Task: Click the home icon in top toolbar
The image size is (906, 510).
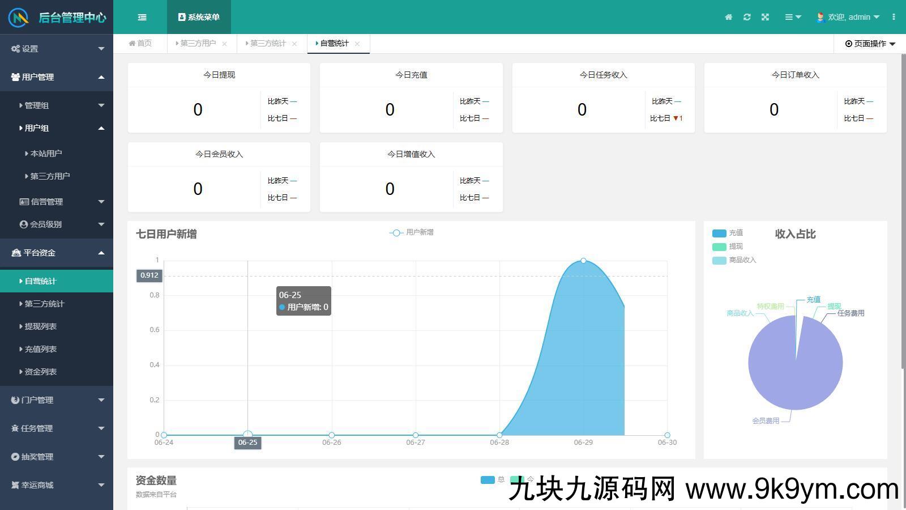Action: tap(728, 17)
